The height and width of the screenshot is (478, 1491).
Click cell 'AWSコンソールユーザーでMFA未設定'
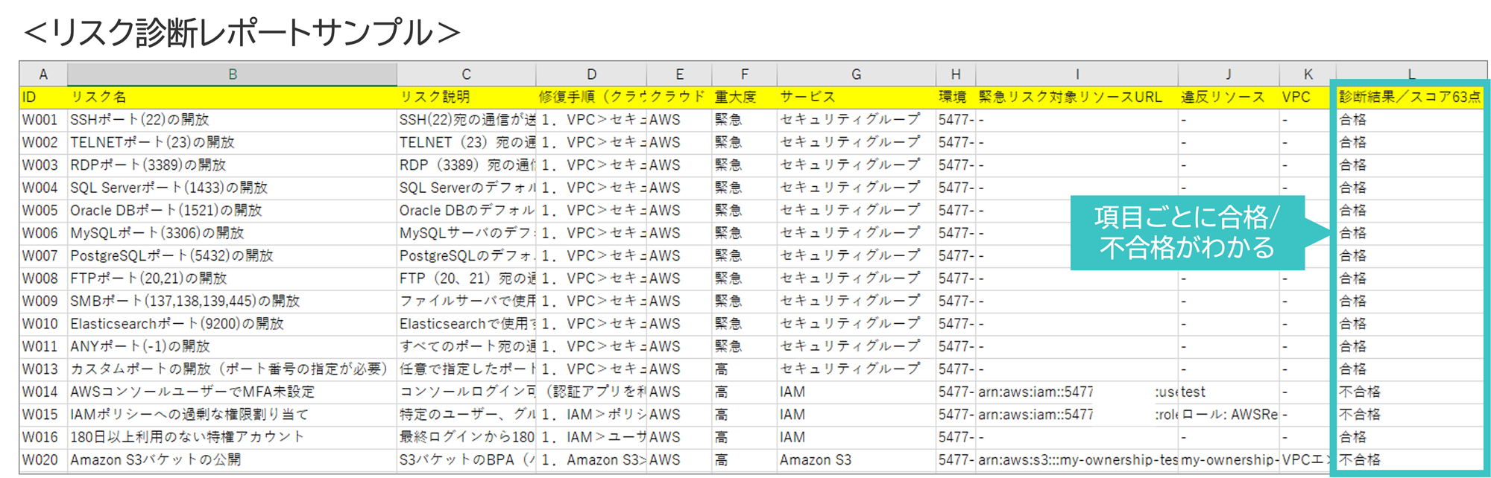point(232,392)
